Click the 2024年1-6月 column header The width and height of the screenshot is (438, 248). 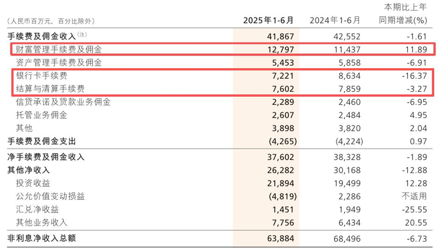335,21
